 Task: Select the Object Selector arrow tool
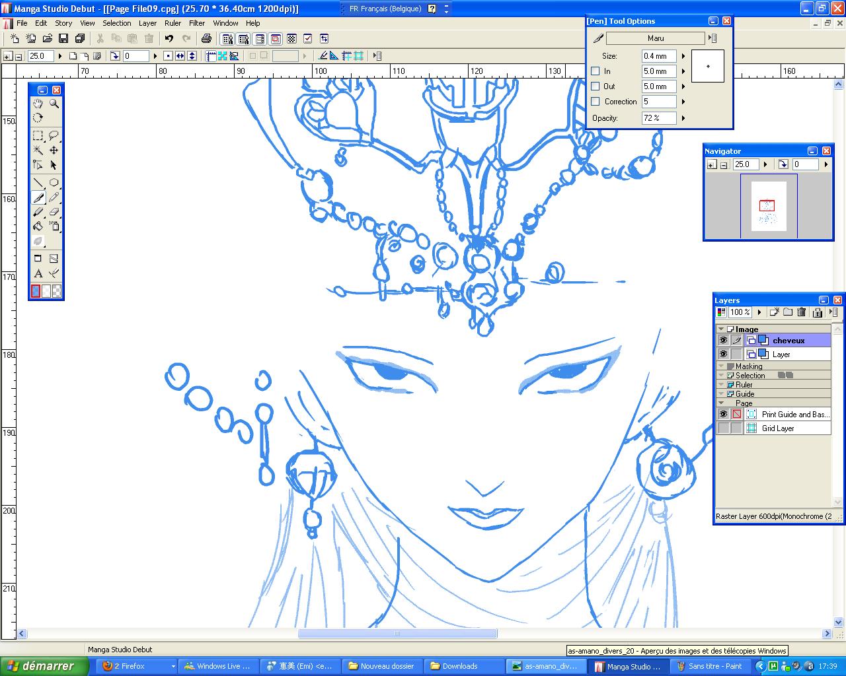tap(54, 165)
